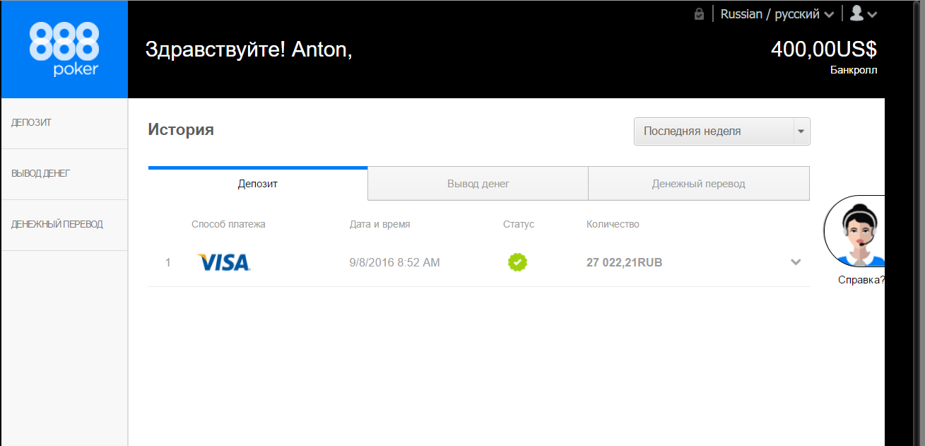925x446 pixels.
Task: Click the VISA payment method logo
Action: [x=224, y=262]
